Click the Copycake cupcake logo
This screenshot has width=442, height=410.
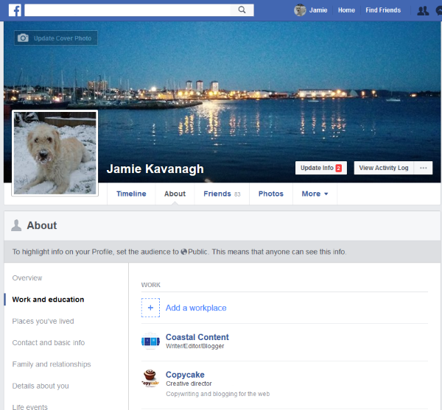tap(150, 379)
